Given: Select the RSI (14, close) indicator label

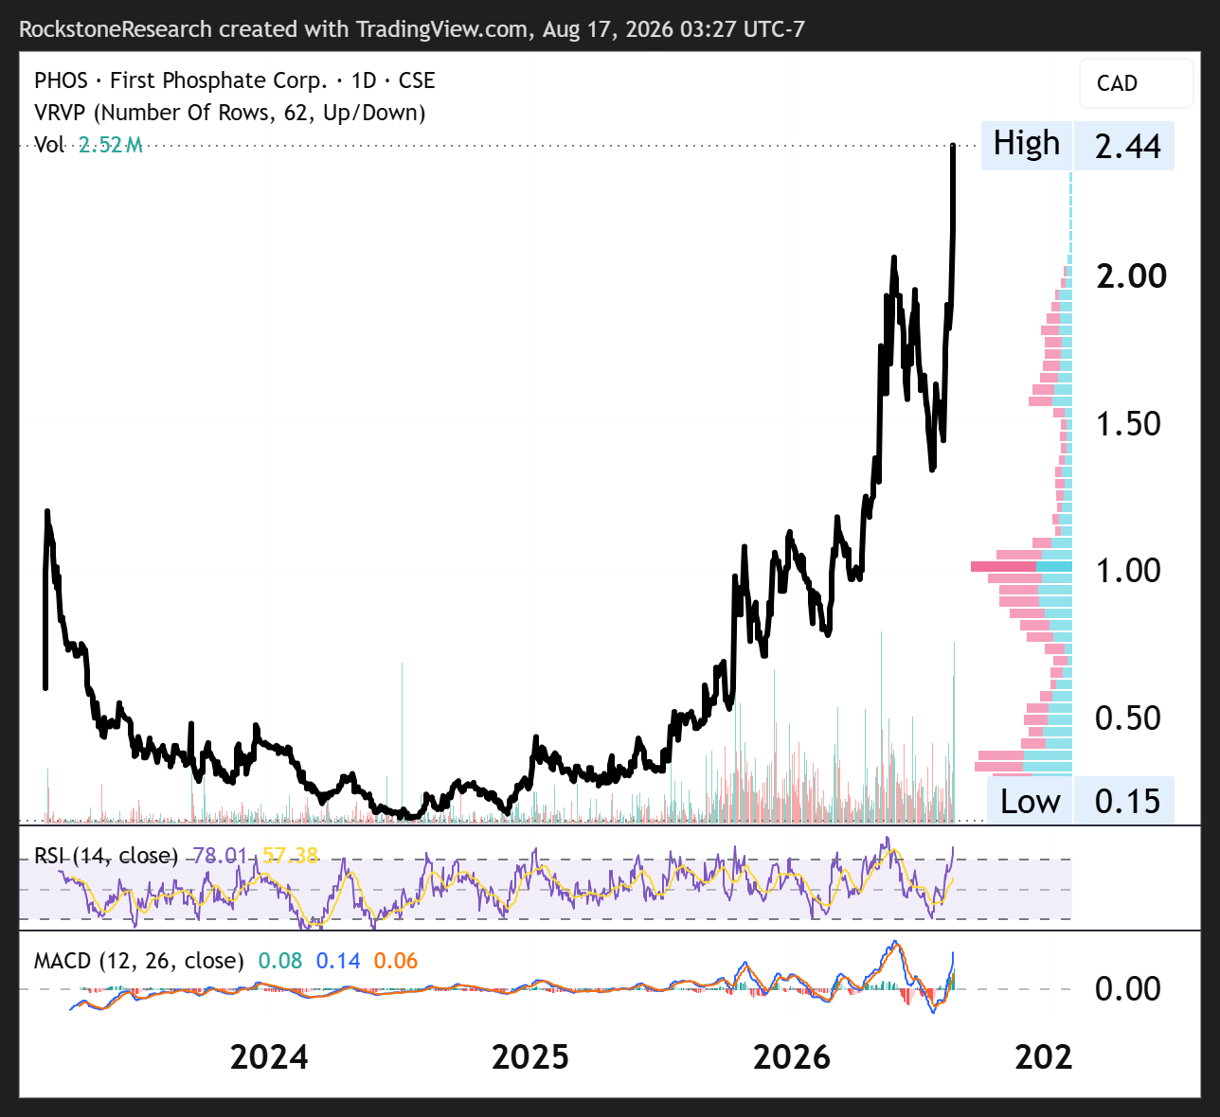Looking at the screenshot, I should coord(106,856).
